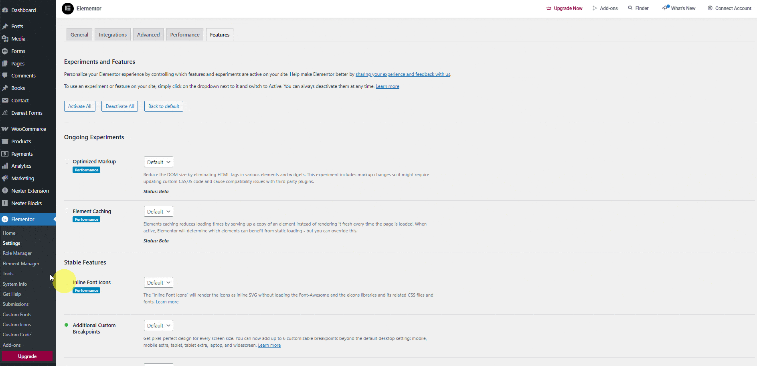Open the Optimized Markup dropdown

[x=158, y=162]
